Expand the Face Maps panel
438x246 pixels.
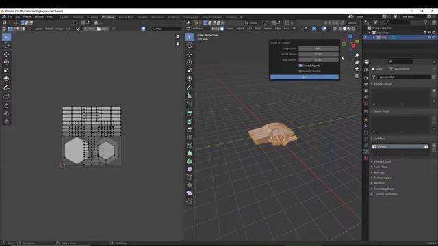[x=372, y=167]
